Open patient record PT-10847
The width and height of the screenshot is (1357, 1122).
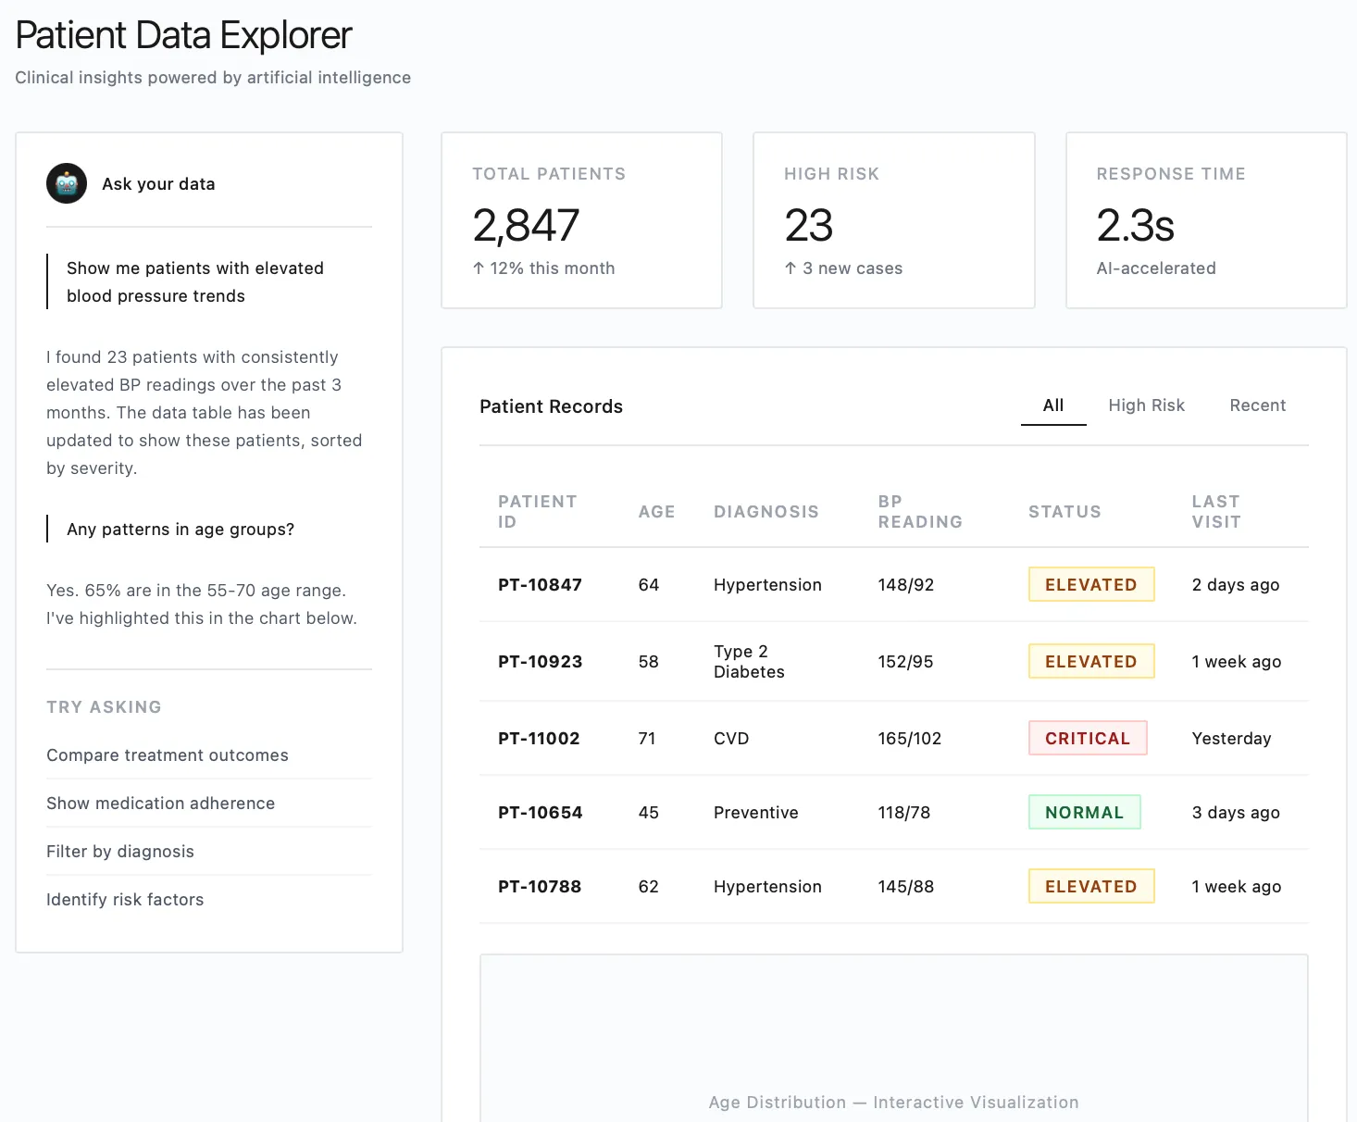[540, 585]
